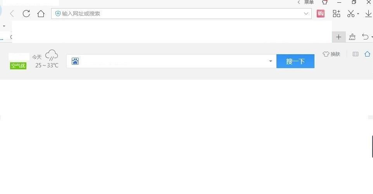The height and width of the screenshot is (194, 373).
Task: Focus the 输入网址或搜索 address field
Action: pyautogui.click(x=181, y=14)
